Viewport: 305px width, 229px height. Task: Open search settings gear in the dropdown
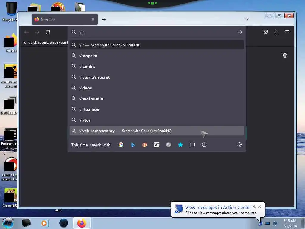(240, 145)
